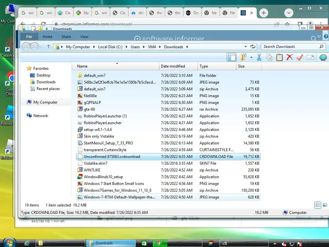The width and height of the screenshot is (329, 247).
Task: Select Vistalike.skin7 file
Action: pyautogui.click(x=168, y=163)
